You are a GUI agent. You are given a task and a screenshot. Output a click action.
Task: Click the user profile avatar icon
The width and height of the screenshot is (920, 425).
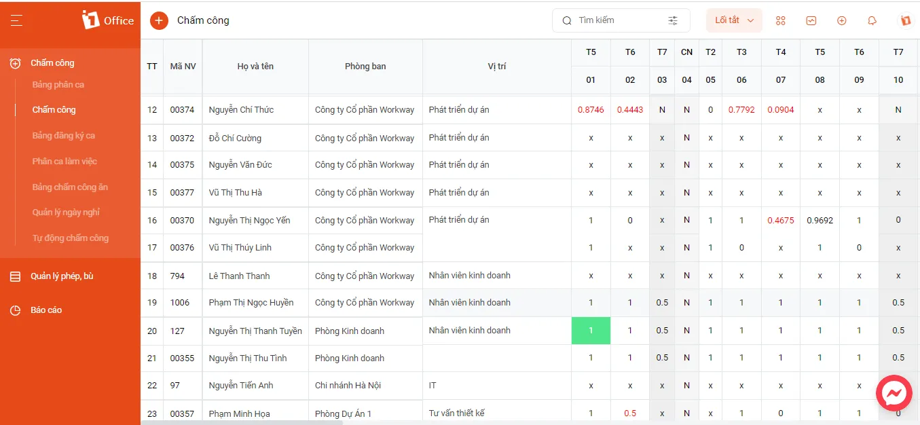click(x=905, y=20)
